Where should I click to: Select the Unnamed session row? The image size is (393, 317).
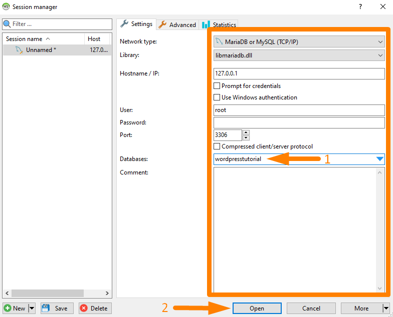coord(57,50)
